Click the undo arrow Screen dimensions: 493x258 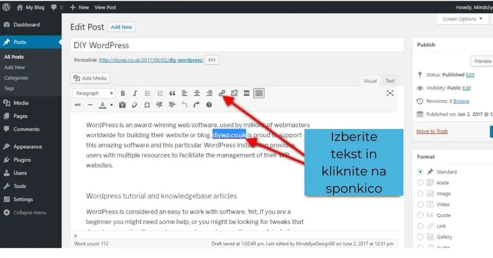(x=184, y=105)
